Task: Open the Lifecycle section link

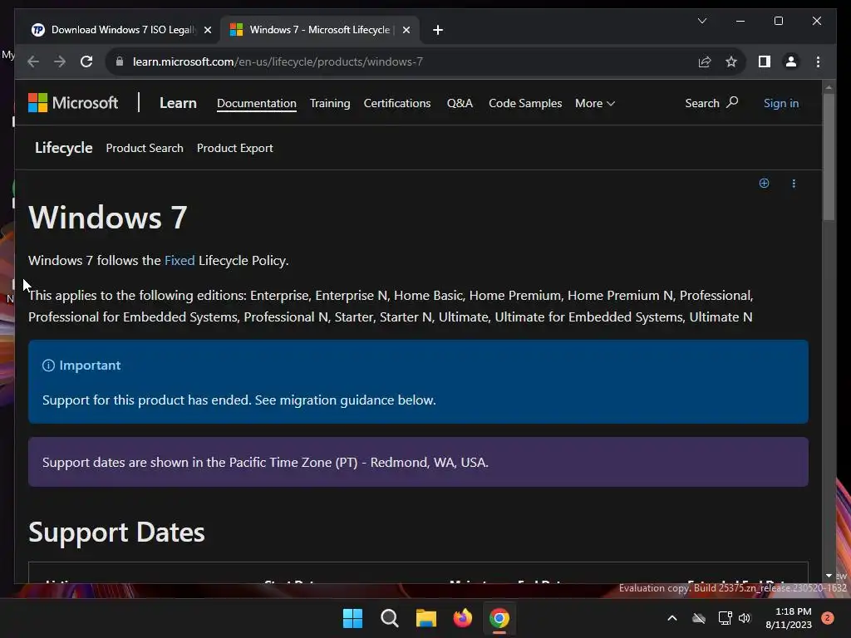Action: click(63, 148)
